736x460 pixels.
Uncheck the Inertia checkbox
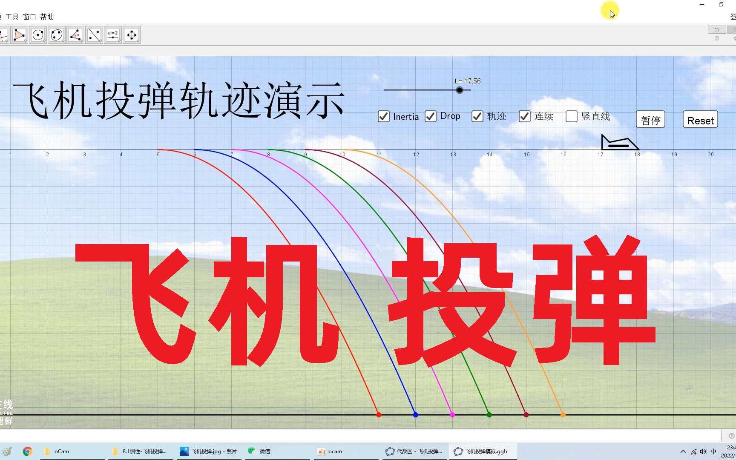pyautogui.click(x=384, y=116)
